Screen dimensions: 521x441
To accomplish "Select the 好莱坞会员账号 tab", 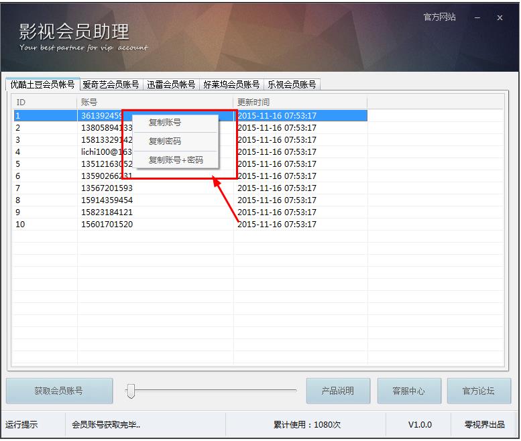I will [x=231, y=84].
